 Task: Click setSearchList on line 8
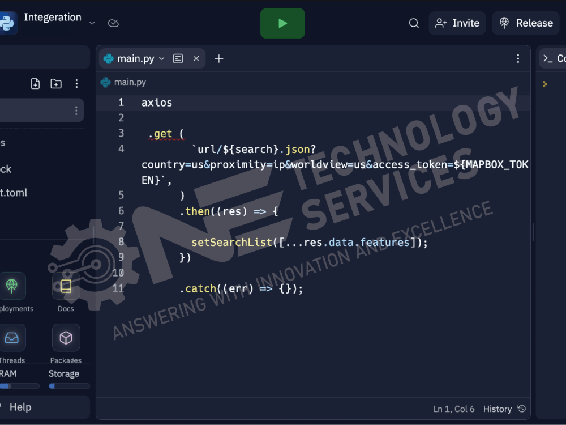231,242
